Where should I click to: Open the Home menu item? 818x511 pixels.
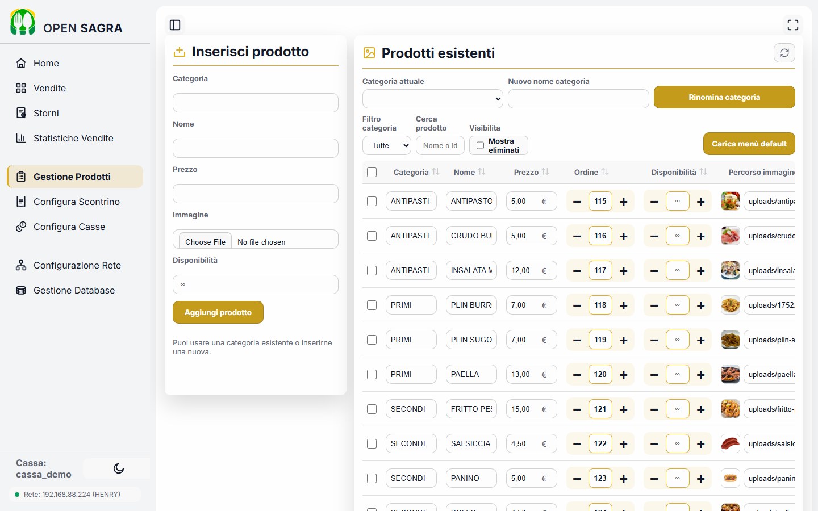[75, 63]
